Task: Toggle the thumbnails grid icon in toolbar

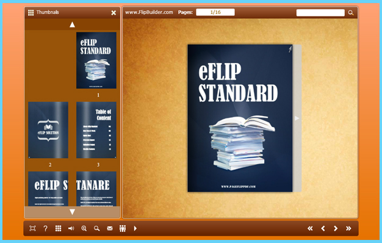Action: [58, 228]
